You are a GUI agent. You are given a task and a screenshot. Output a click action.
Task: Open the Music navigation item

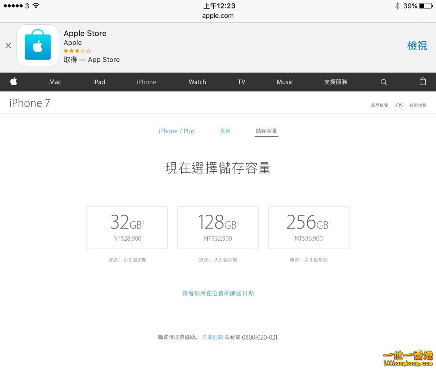284,82
